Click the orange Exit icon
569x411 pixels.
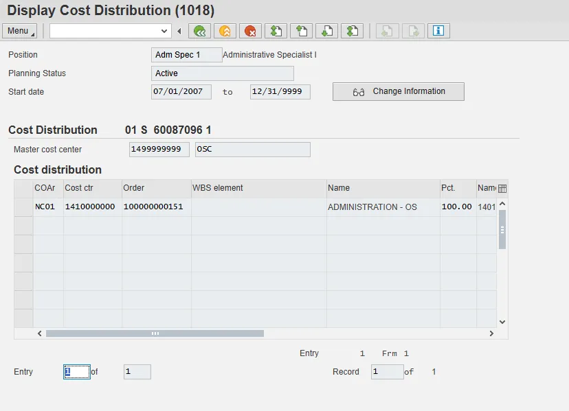tap(223, 31)
